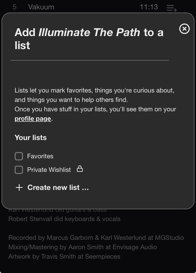Click the Robert Stenvall keyboards credit line

point(64,219)
